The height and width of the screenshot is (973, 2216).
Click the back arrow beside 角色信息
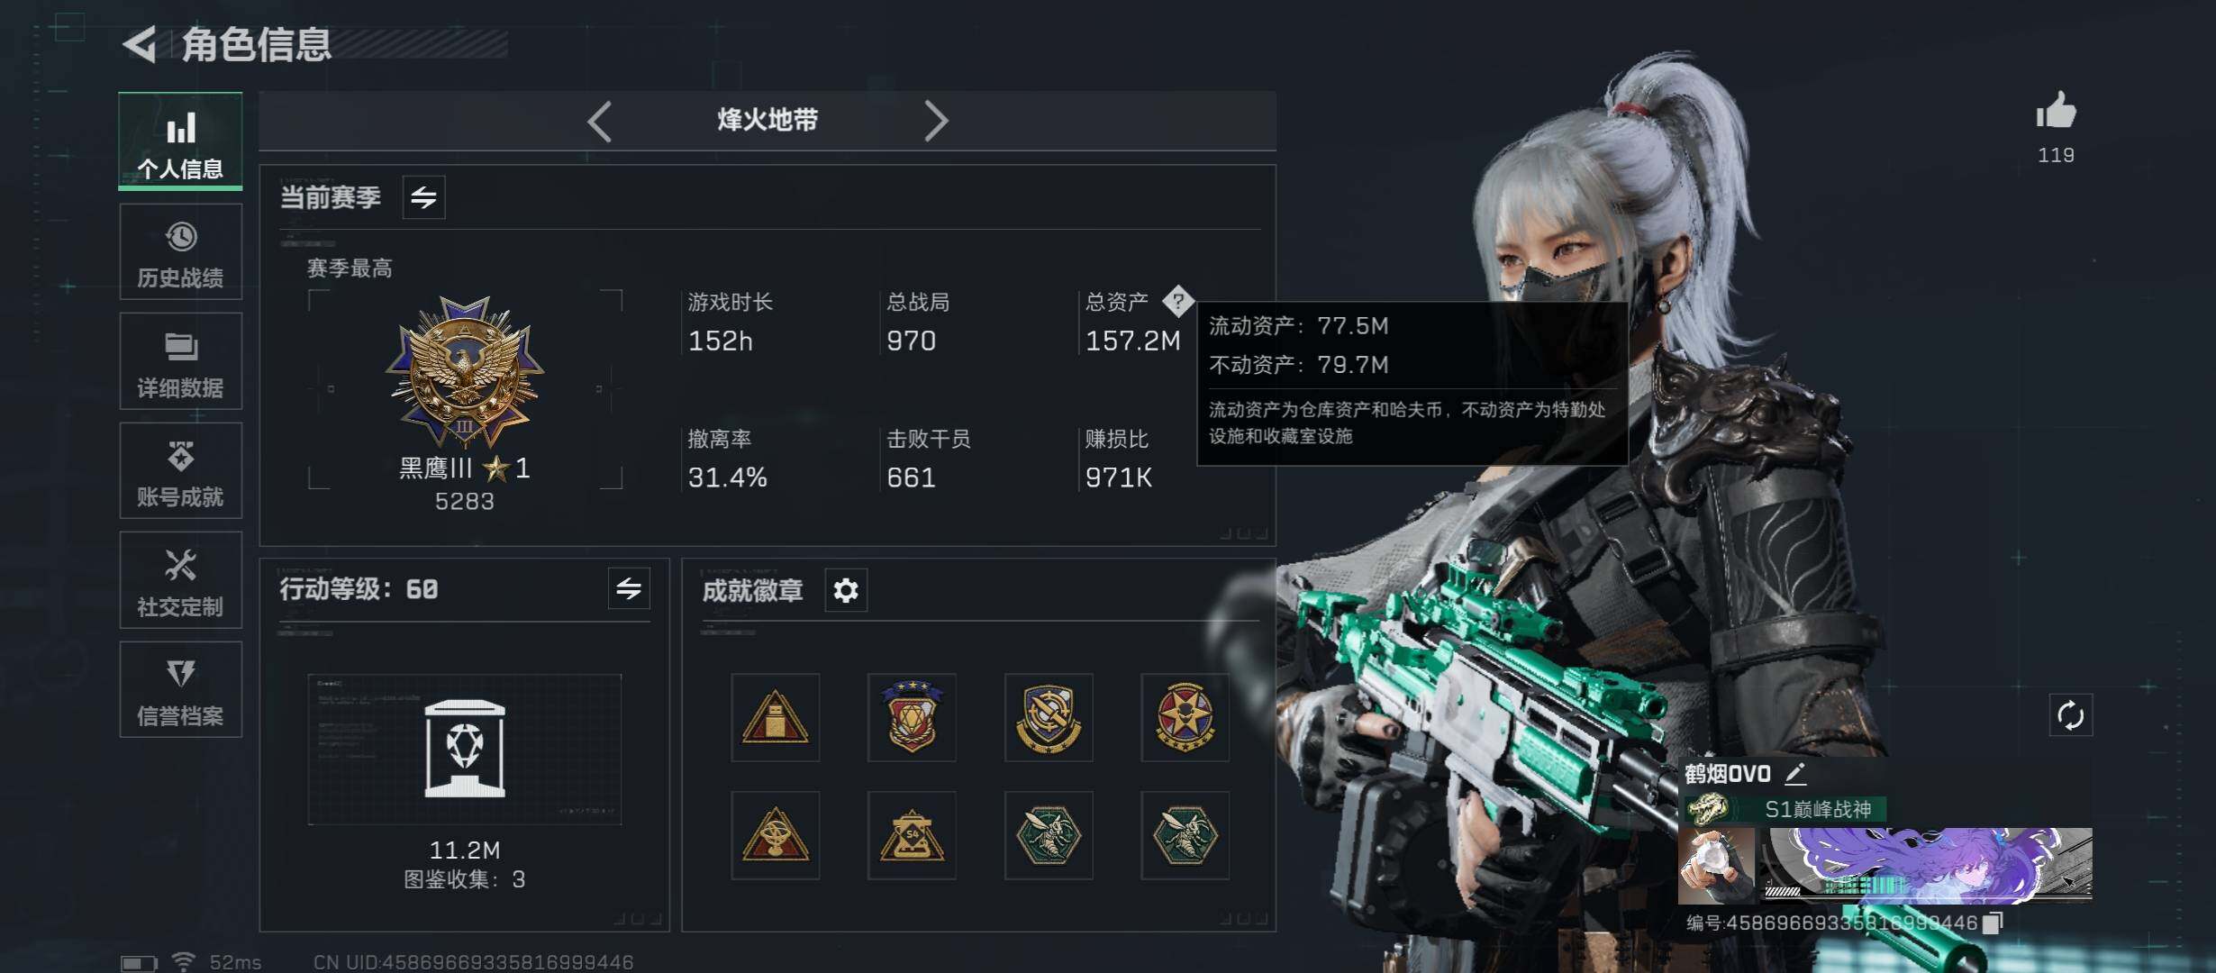140,44
